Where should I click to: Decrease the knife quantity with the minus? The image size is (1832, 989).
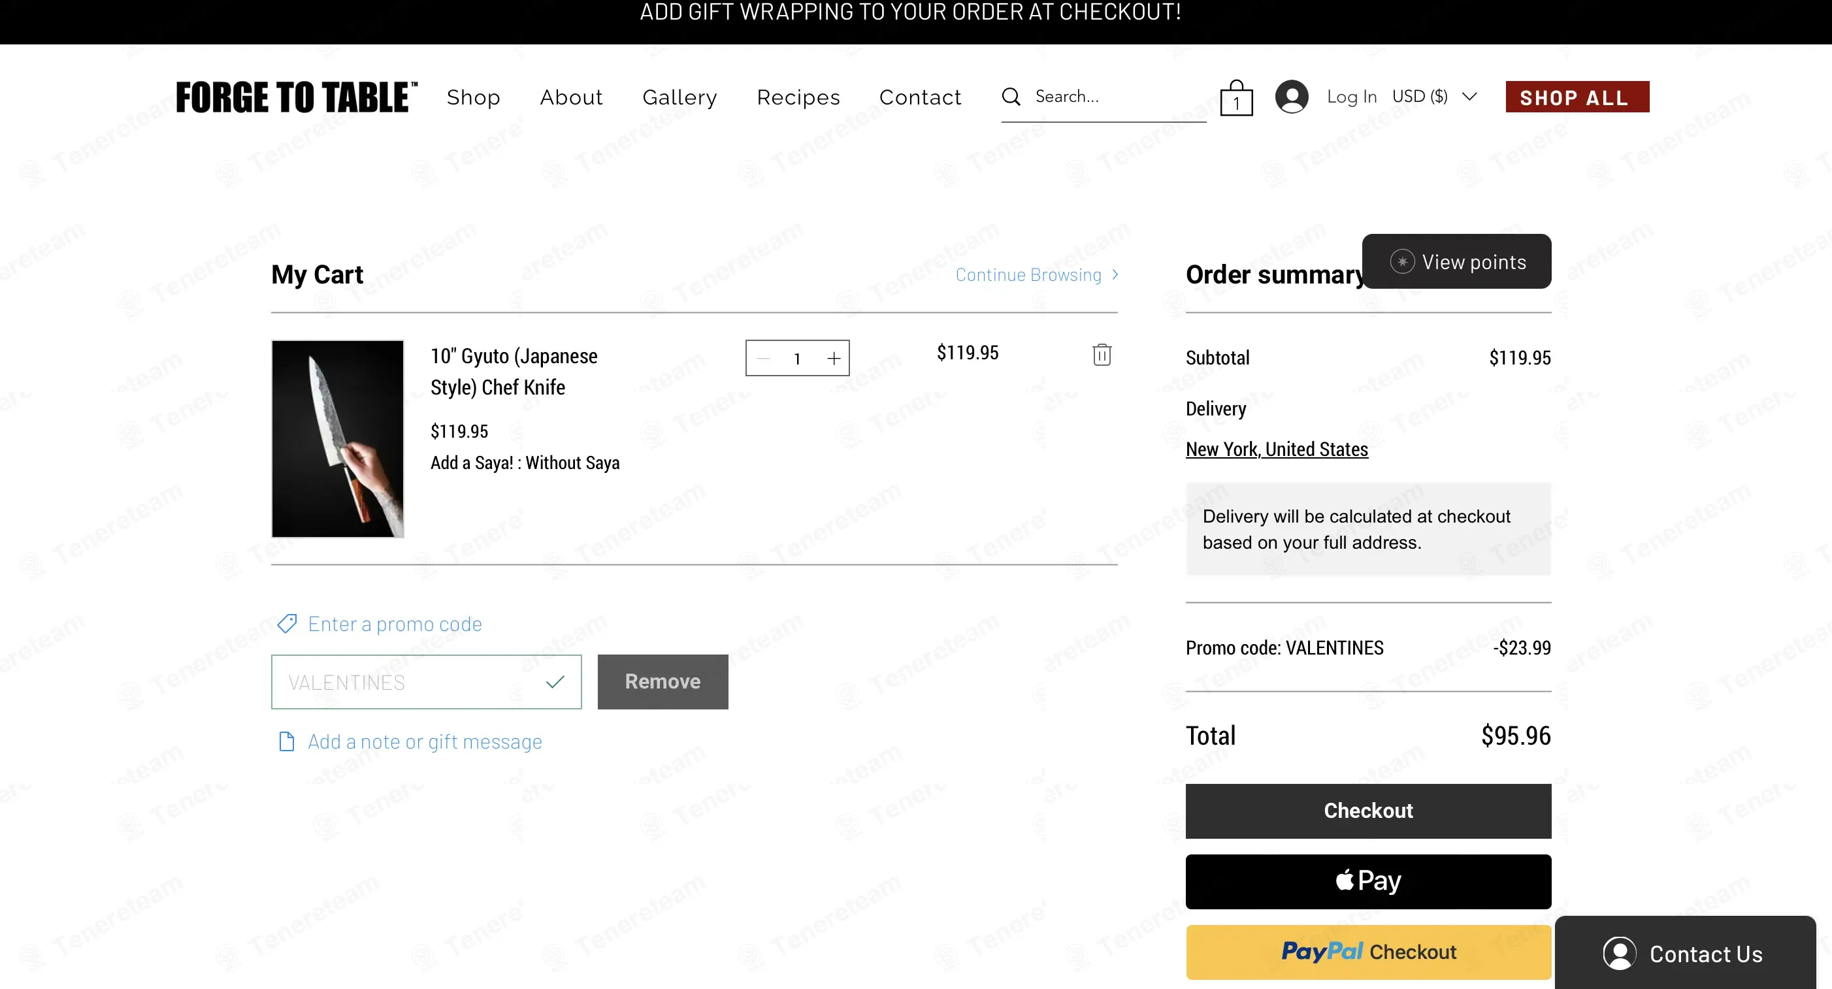(x=764, y=359)
